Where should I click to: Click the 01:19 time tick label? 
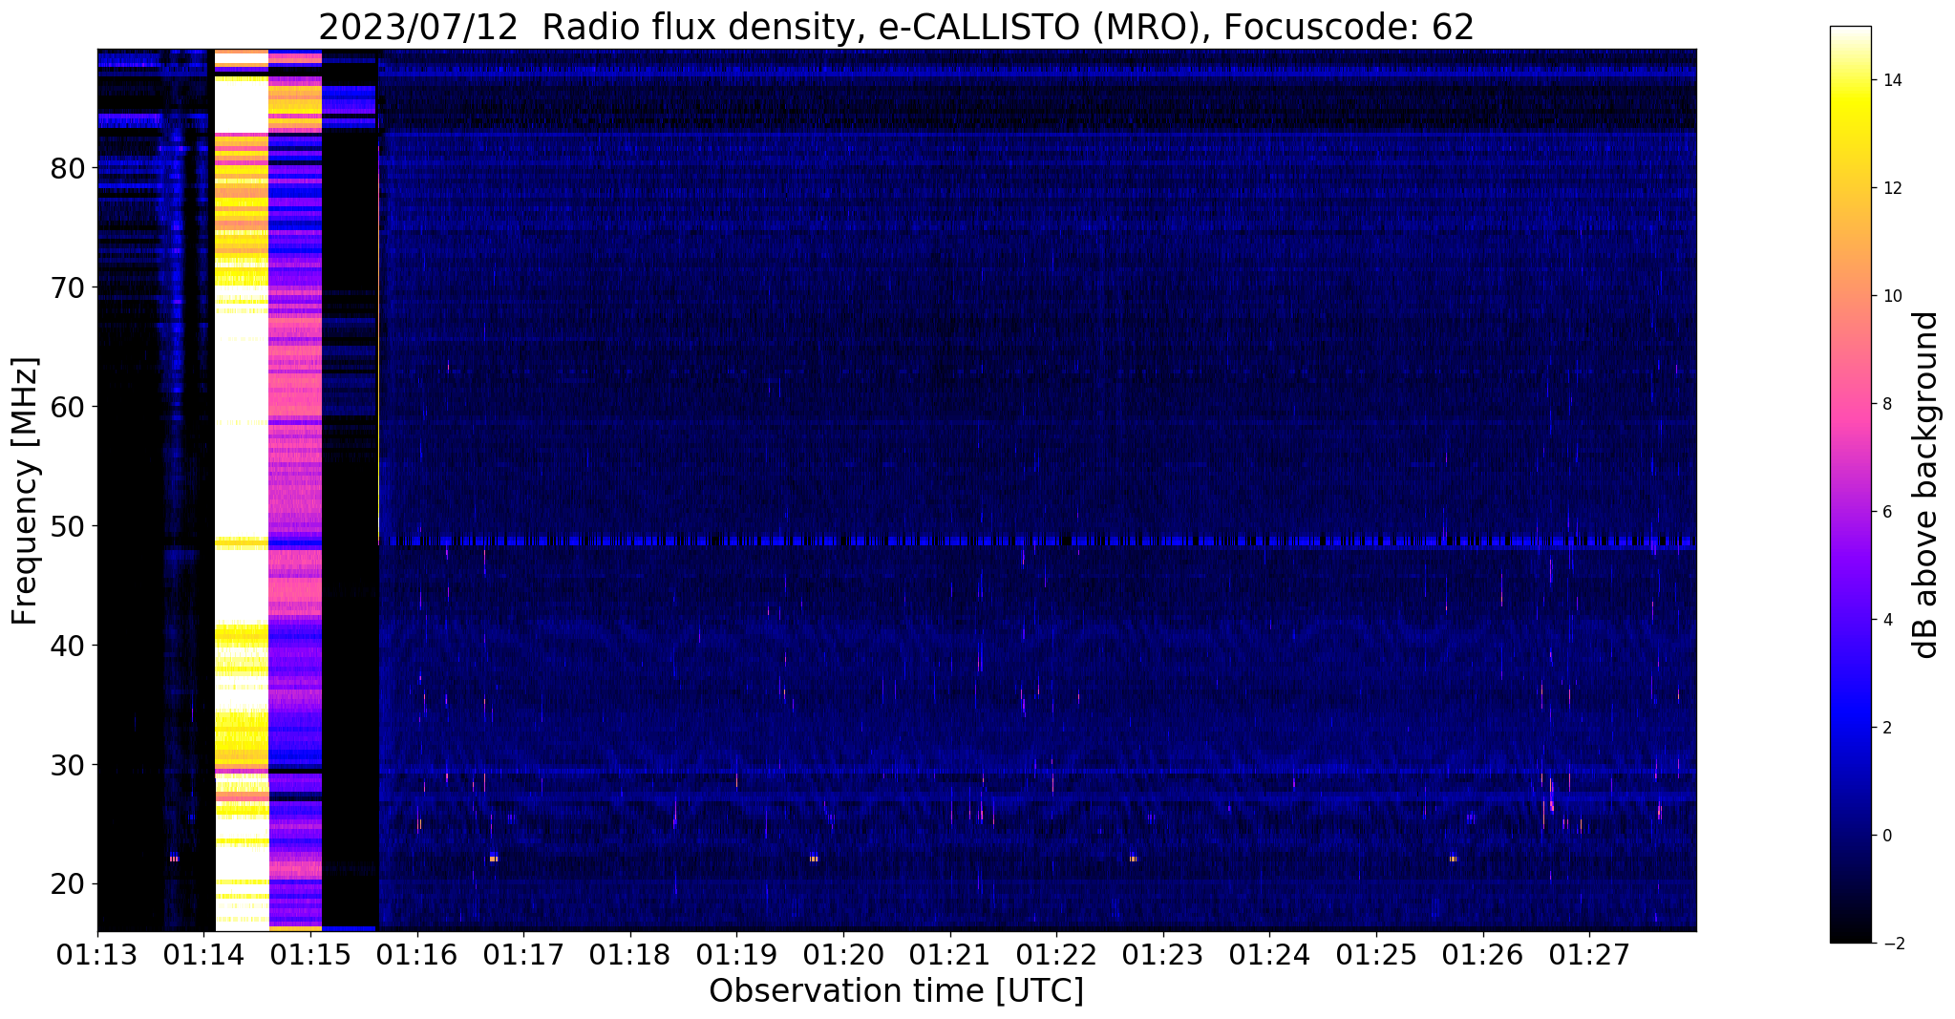click(x=736, y=955)
